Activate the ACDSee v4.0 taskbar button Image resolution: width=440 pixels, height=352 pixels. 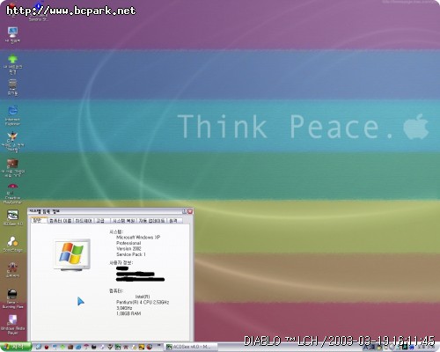(x=191, y=347)
